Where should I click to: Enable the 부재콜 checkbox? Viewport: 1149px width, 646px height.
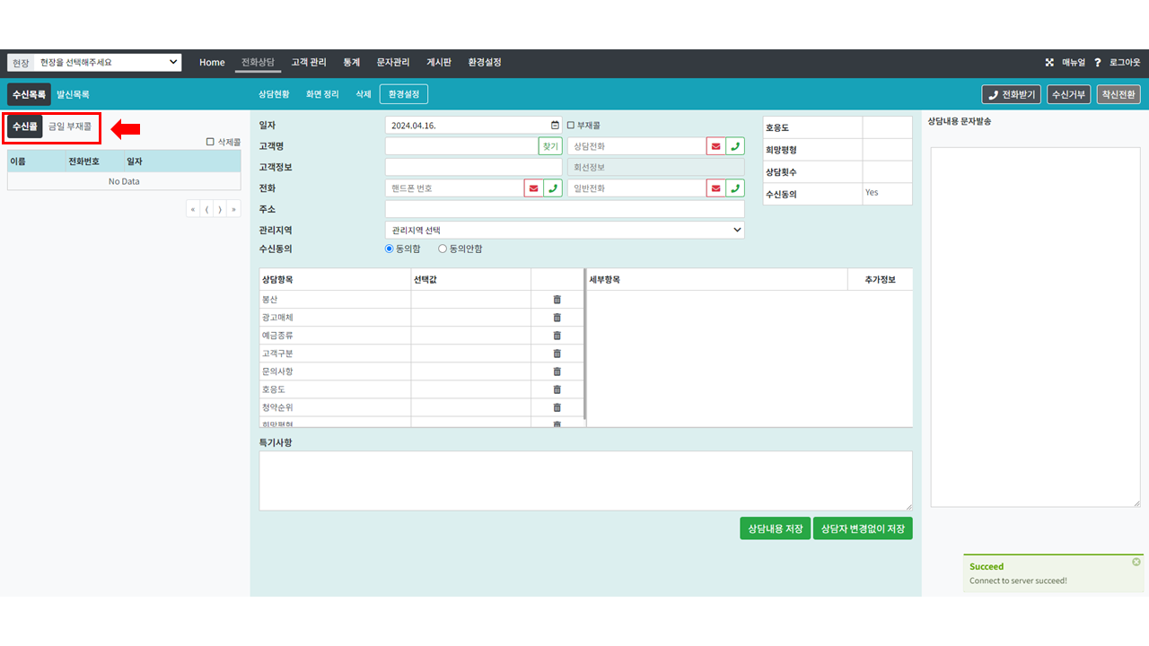coord(571,126)
